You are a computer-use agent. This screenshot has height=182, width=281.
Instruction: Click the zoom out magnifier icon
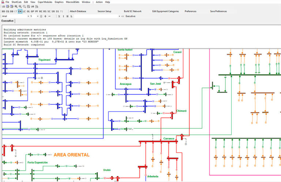click(x=20, y=7)
